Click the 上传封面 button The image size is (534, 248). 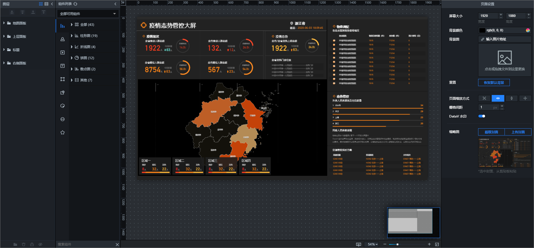[x=518, y=132]
